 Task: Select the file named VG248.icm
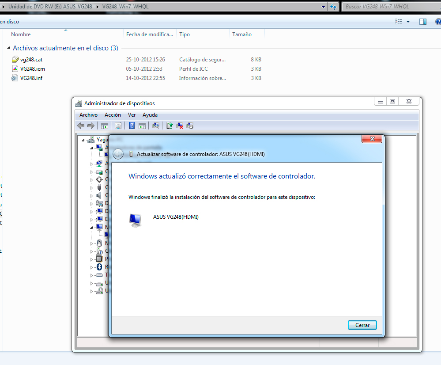pyautogui.click(x=33, y=69)
